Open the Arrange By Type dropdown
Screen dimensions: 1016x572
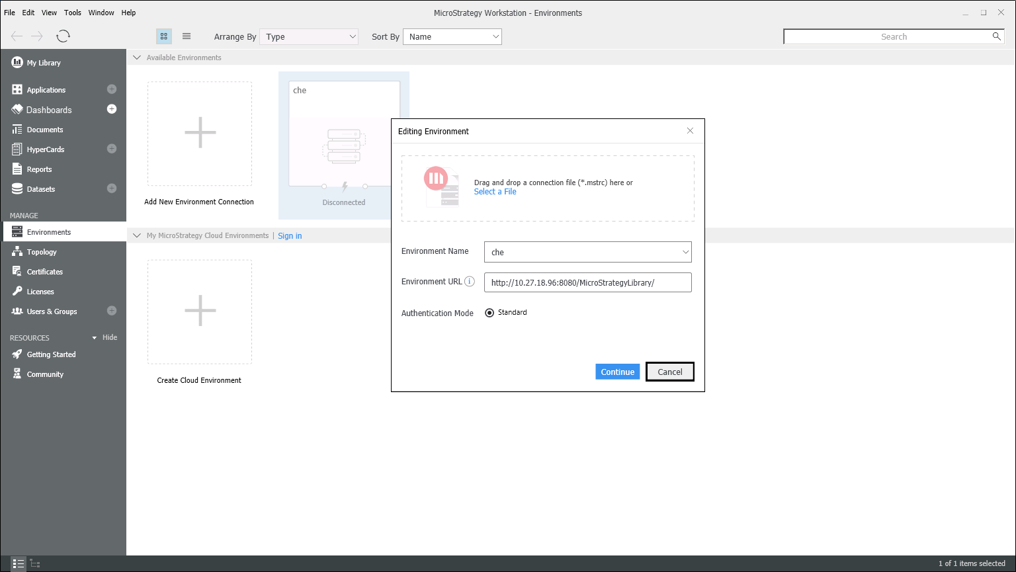tap(309, 37)
